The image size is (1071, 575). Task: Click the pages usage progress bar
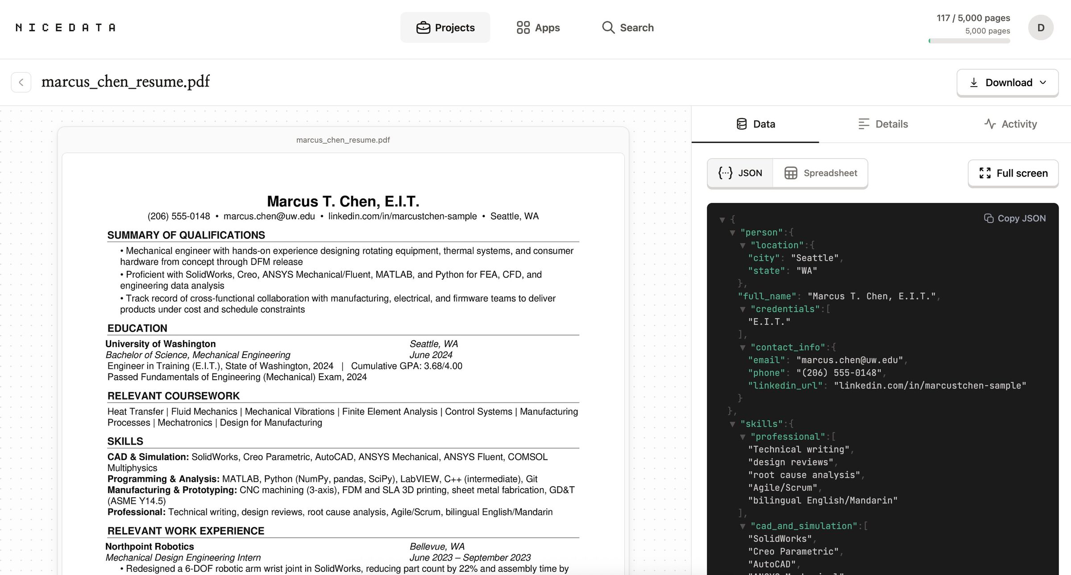tap(969, 41)
